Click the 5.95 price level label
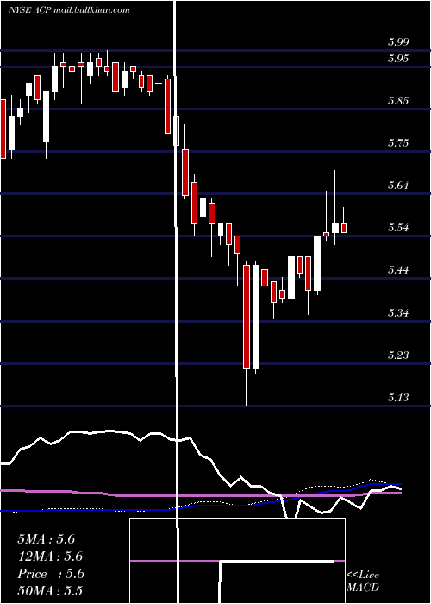This screenshot has width=431, height=604. coord(398,59)
